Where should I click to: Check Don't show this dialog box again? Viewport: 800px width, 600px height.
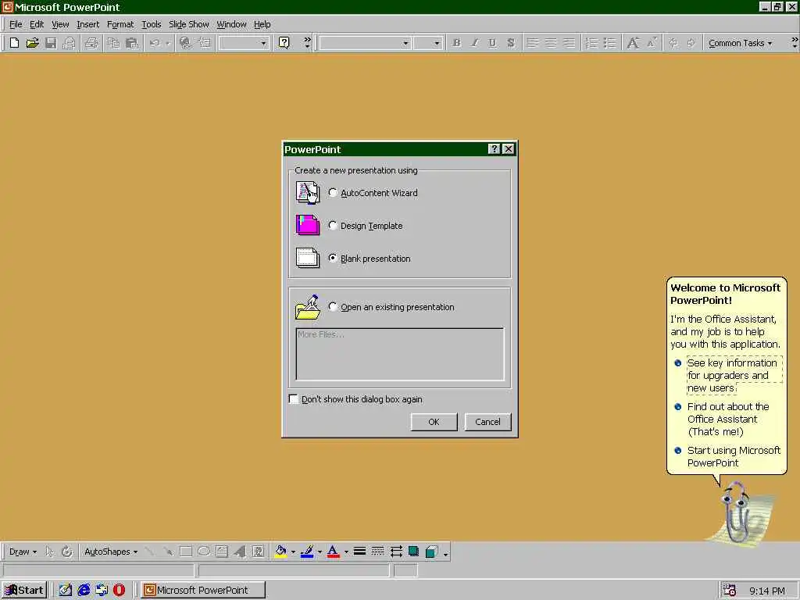click(x=294, y=399)
